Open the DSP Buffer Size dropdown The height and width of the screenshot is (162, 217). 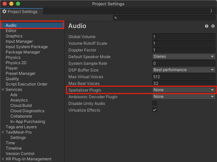184,70
